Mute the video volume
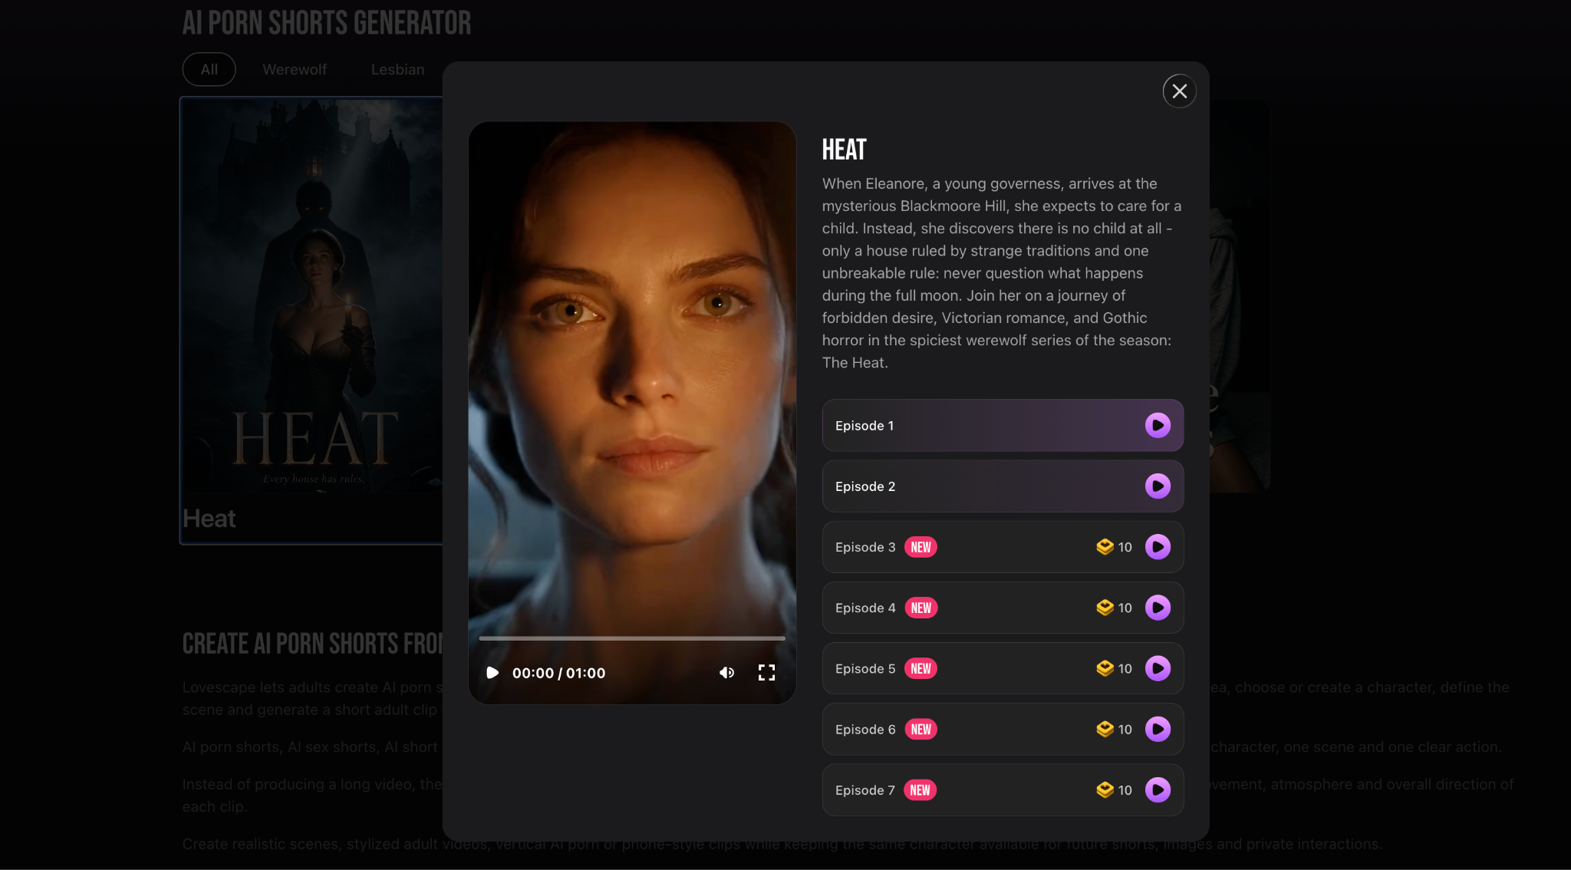Screen dimensions: 1571x870 click(726, 673)
